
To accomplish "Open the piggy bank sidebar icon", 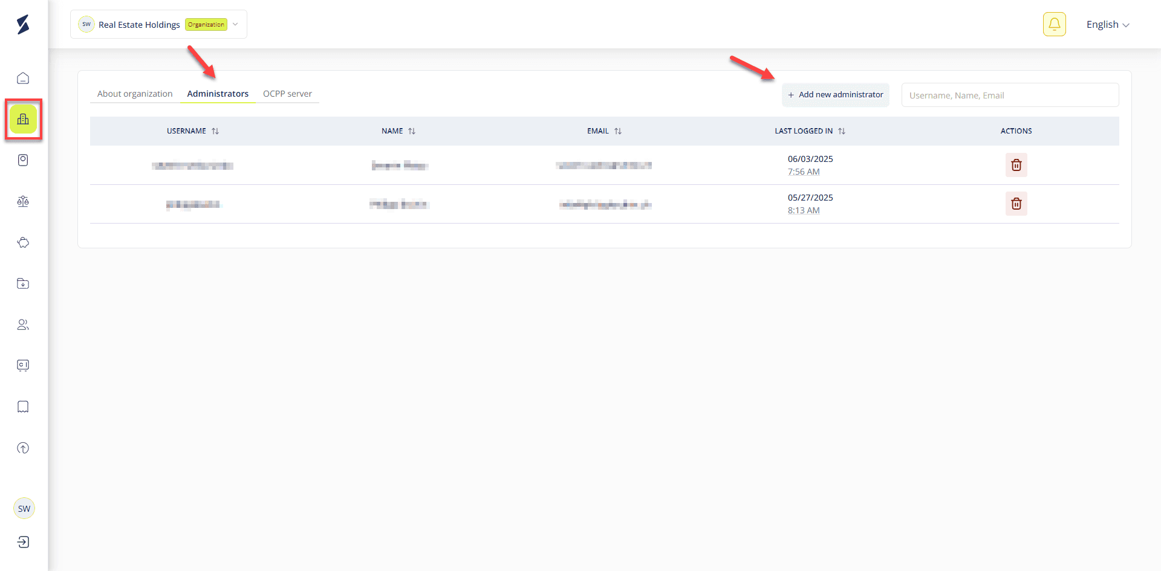I will (23, 242).
